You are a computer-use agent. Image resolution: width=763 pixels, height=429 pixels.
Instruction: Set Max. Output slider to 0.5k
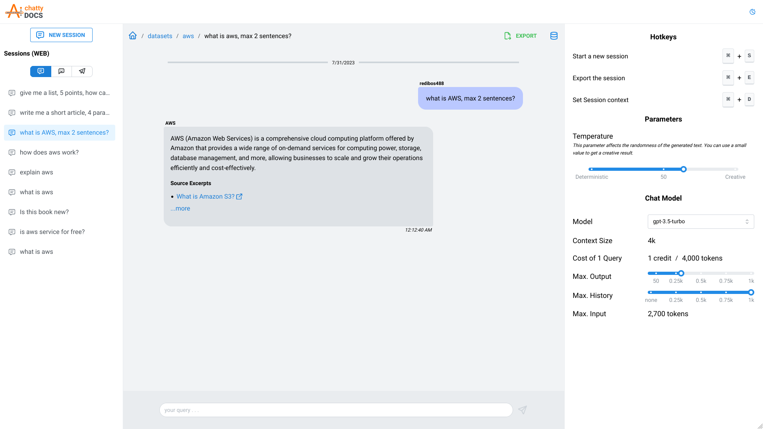(x=701, y=273)
